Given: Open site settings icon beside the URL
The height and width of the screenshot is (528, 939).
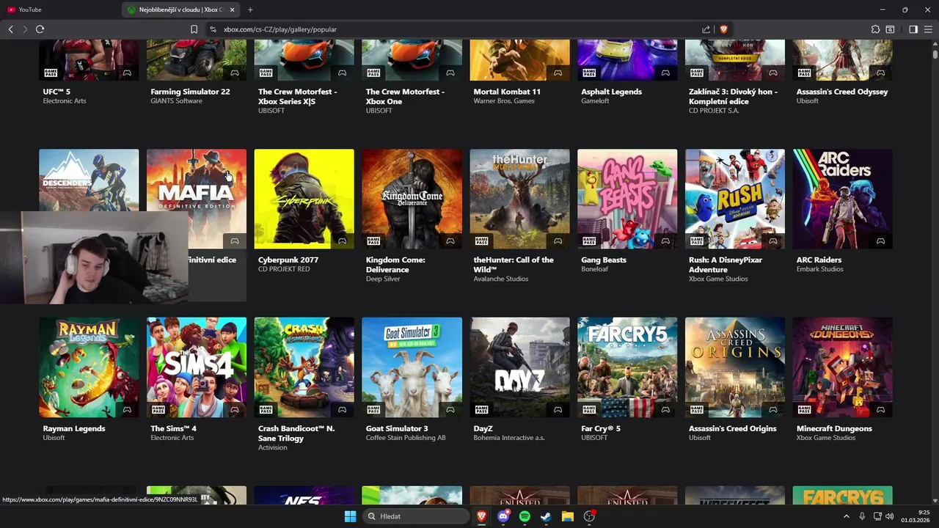Looking at the screenshot, I should (x=213, y=29).
